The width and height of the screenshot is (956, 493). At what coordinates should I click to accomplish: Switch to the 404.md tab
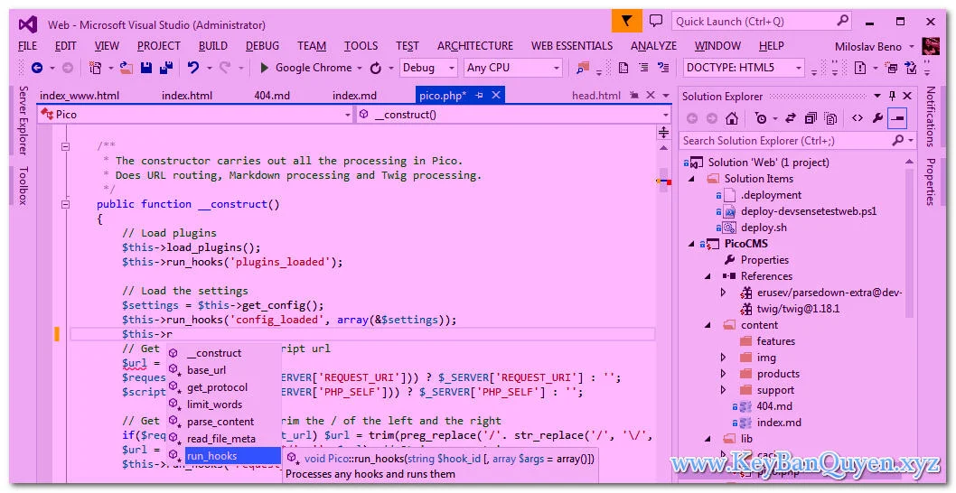pyautogui.click(x=272, y=96)
